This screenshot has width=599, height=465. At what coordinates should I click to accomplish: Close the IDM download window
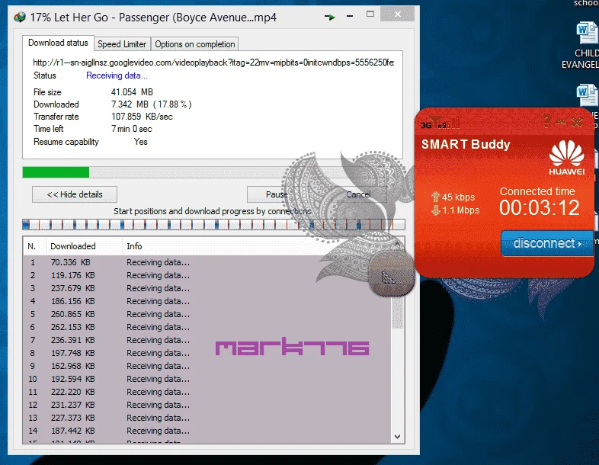point(398,14)
